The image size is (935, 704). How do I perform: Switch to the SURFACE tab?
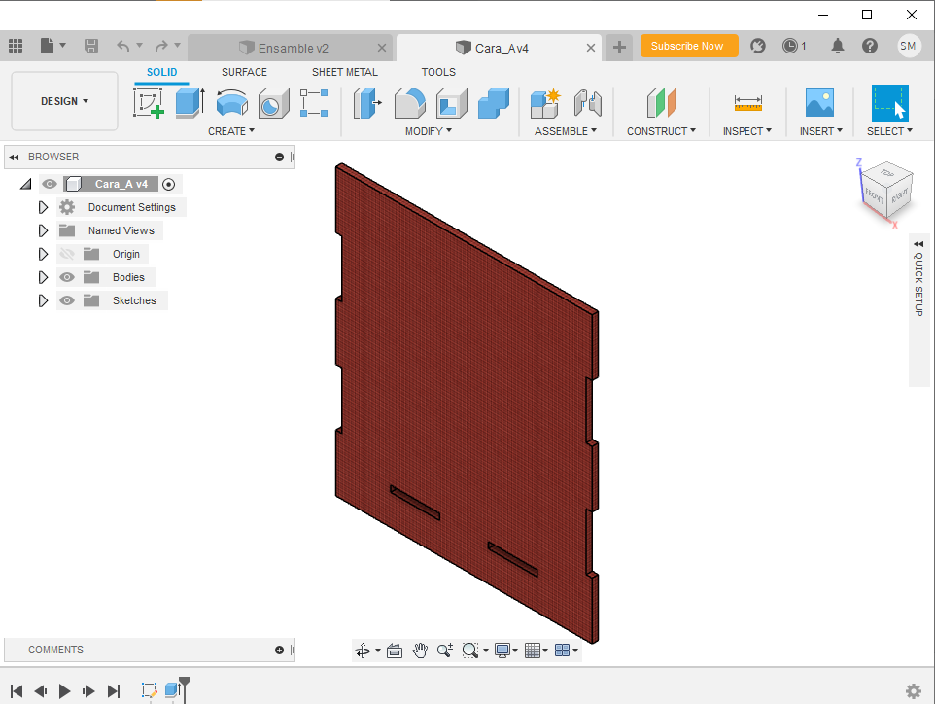point(245,72)
